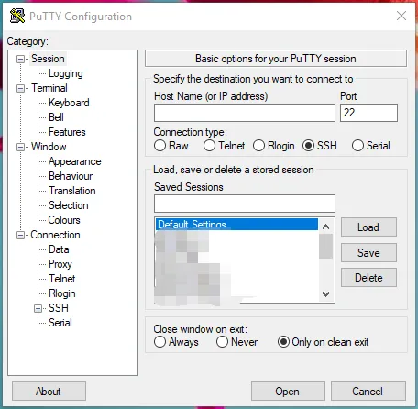418x409 pixels.
Task: Focus the Port input field
Action: tap(368, 113)
